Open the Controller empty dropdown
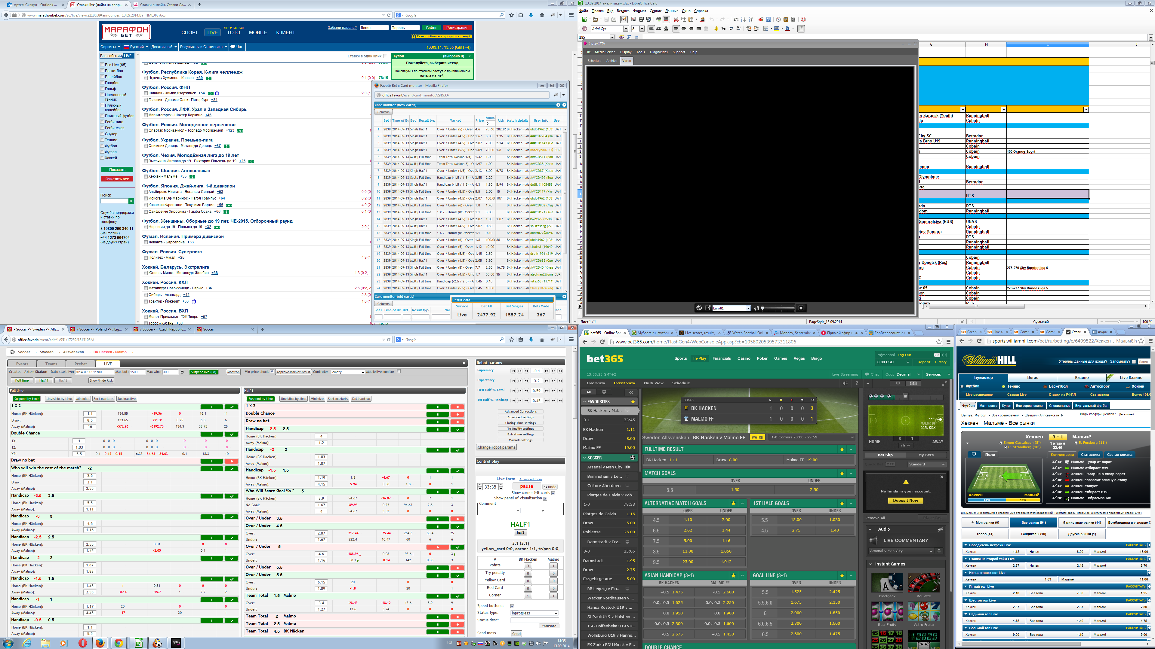Image resolution: width=1155 pixels, height=649 pixels. click(348, 372)
